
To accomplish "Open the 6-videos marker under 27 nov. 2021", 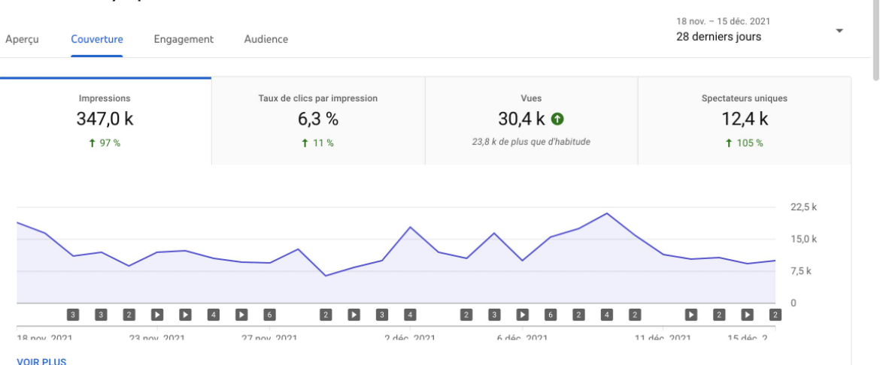I will coord(269,315).
